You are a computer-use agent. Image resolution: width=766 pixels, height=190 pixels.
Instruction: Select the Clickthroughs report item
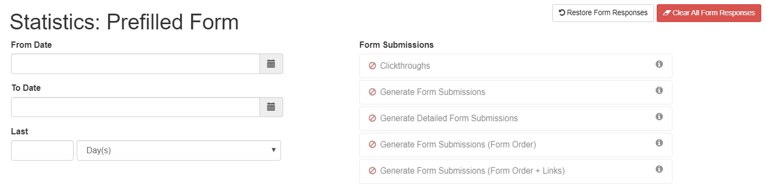click(x=516, y=66)
